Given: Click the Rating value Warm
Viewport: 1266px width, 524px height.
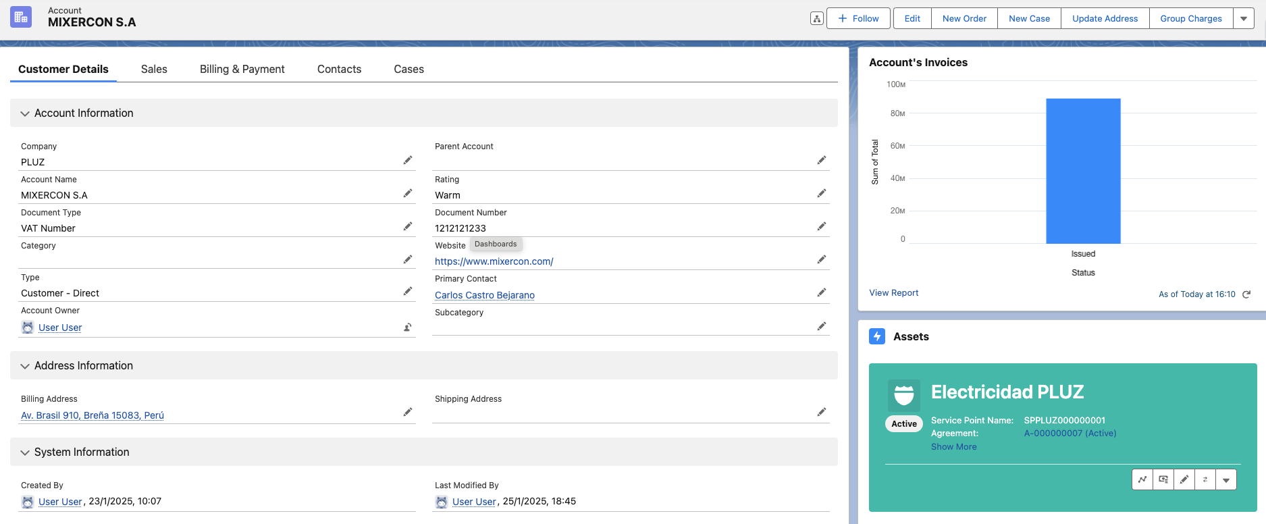Looking at the screenshot, I should (x=448, y=195).
